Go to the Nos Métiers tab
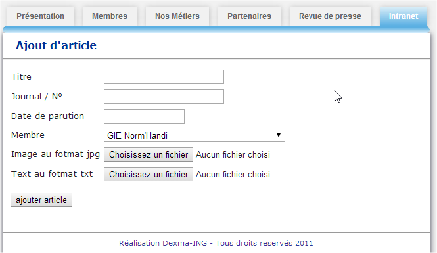 tap(177, 16)
